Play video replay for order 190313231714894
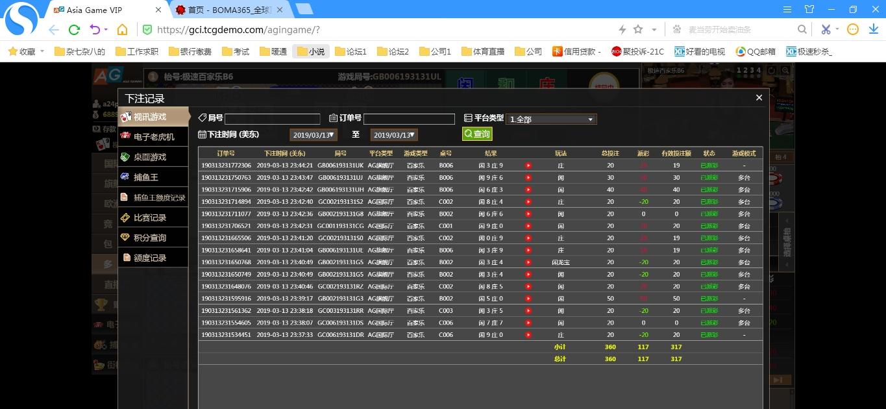Image resolution: width=886 pixels, height=409 pixels. click(x=528, y=202)
